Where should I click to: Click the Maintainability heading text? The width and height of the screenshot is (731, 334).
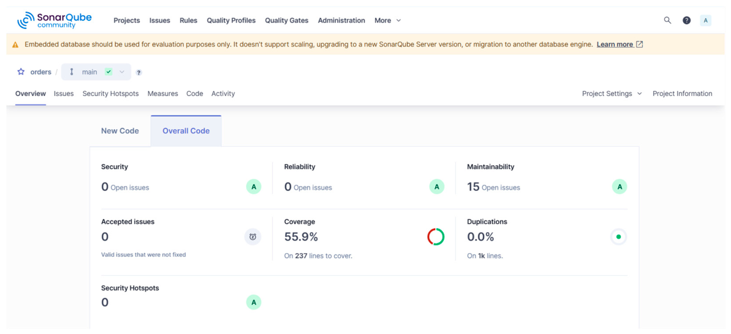491,166
